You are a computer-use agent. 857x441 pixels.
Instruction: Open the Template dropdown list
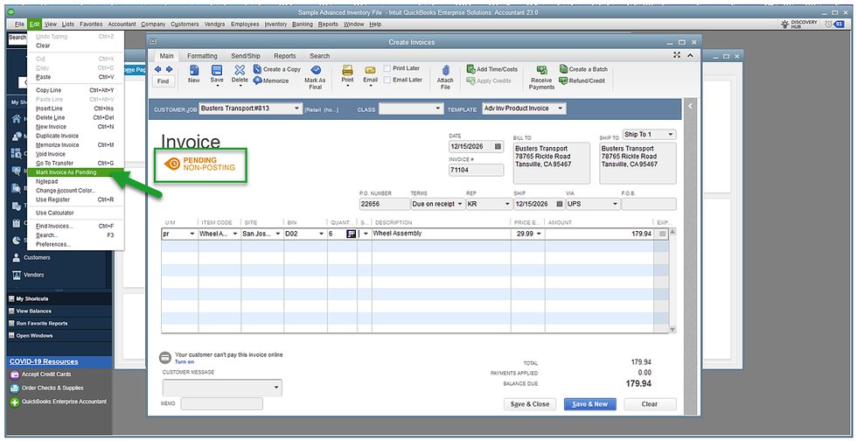559,108
